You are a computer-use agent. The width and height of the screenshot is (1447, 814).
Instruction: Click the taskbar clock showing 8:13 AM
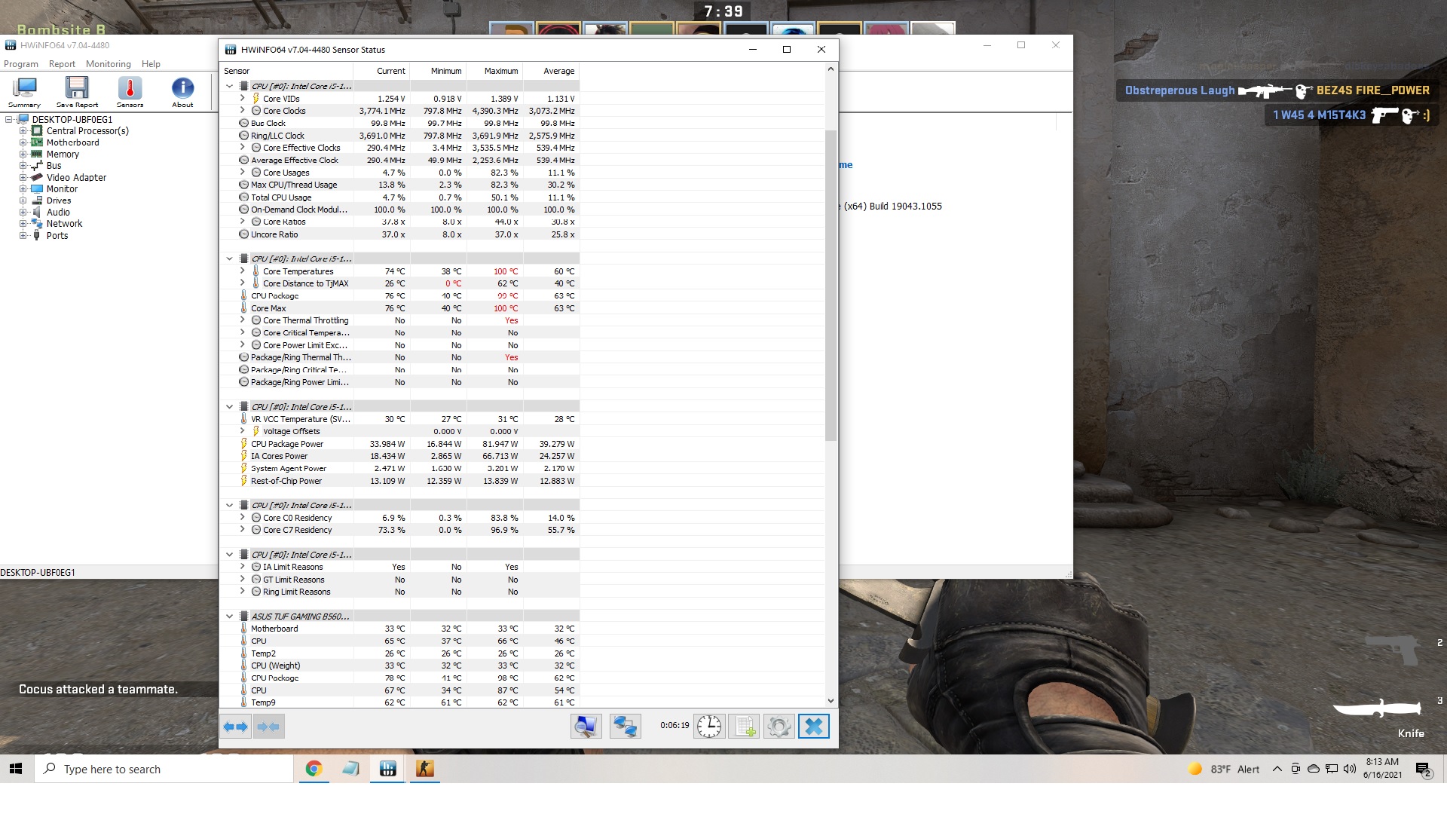tap(1382, 769)
